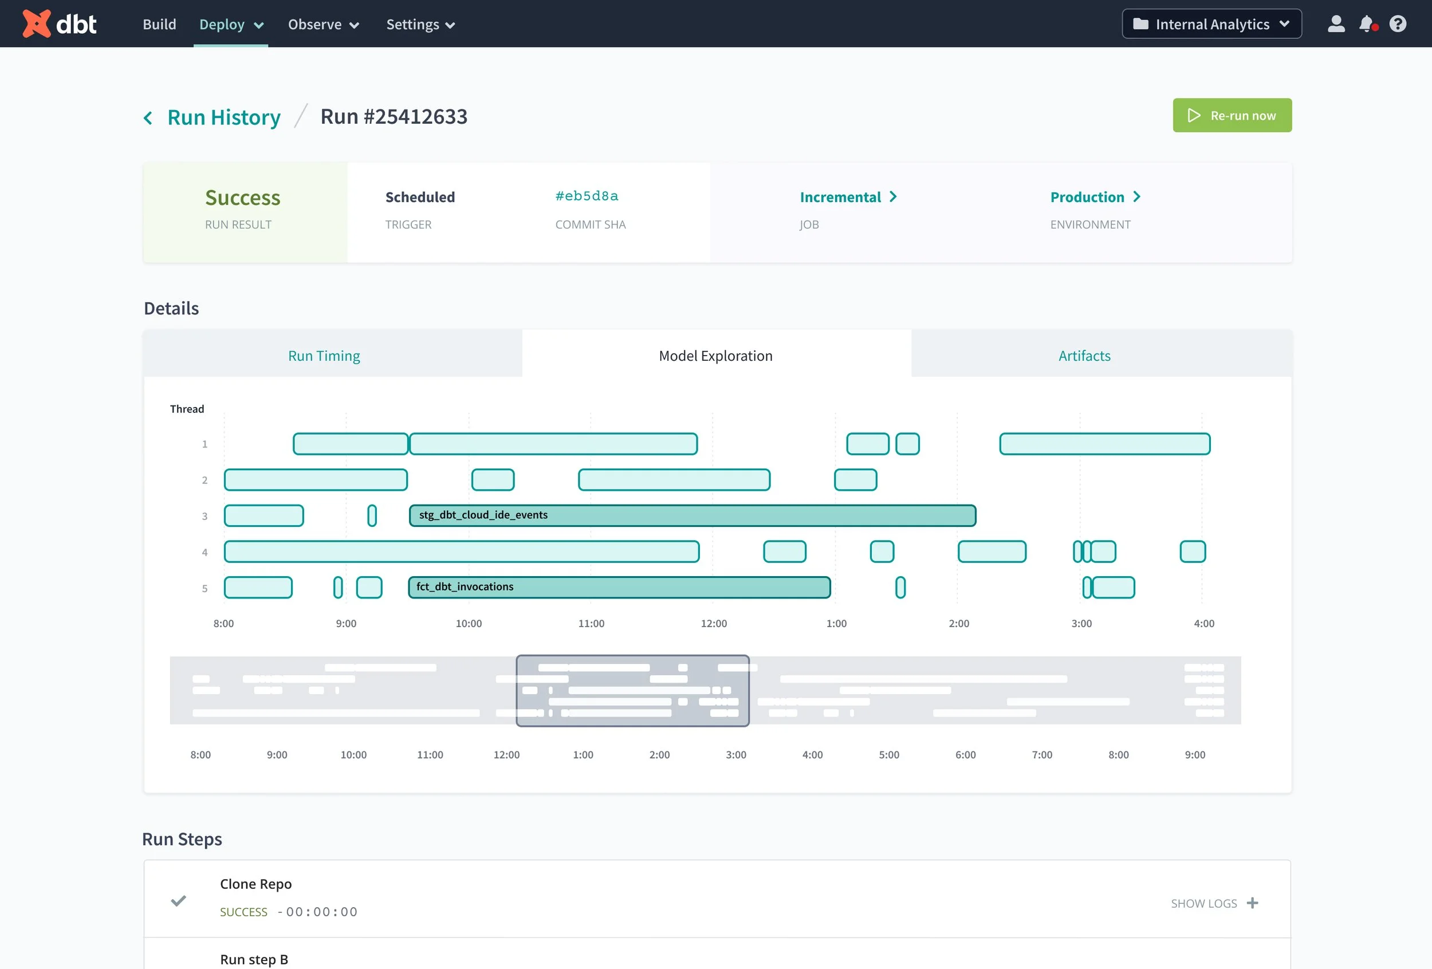
Task: Open the Observe dropdown menu
Action: coord(324,24)
